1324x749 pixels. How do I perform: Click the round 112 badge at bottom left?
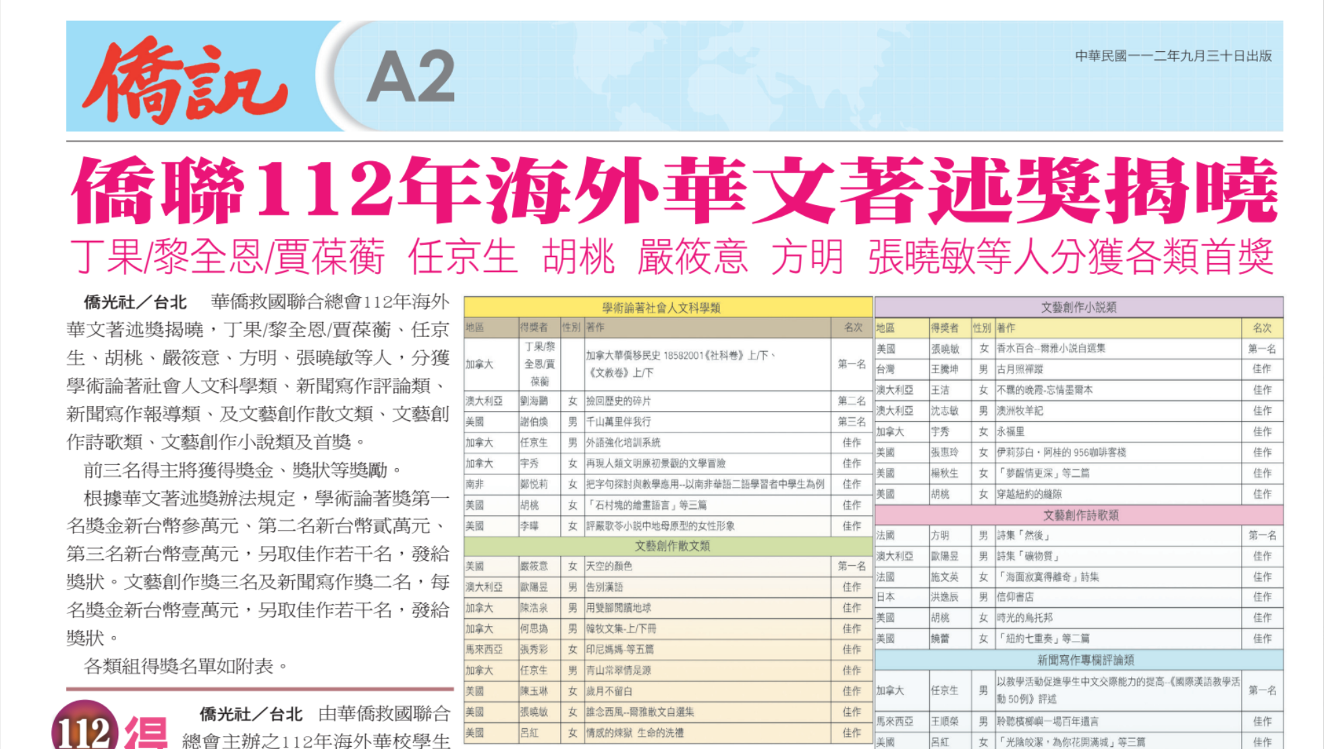(84, 729)
